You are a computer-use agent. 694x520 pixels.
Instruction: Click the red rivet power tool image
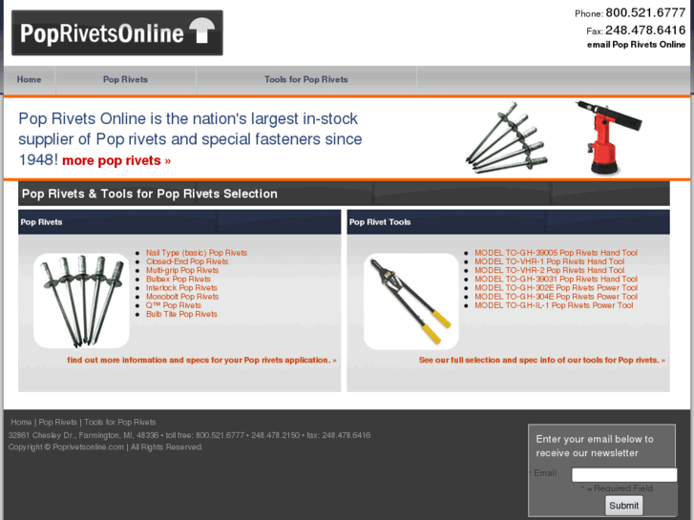[609, 137]
